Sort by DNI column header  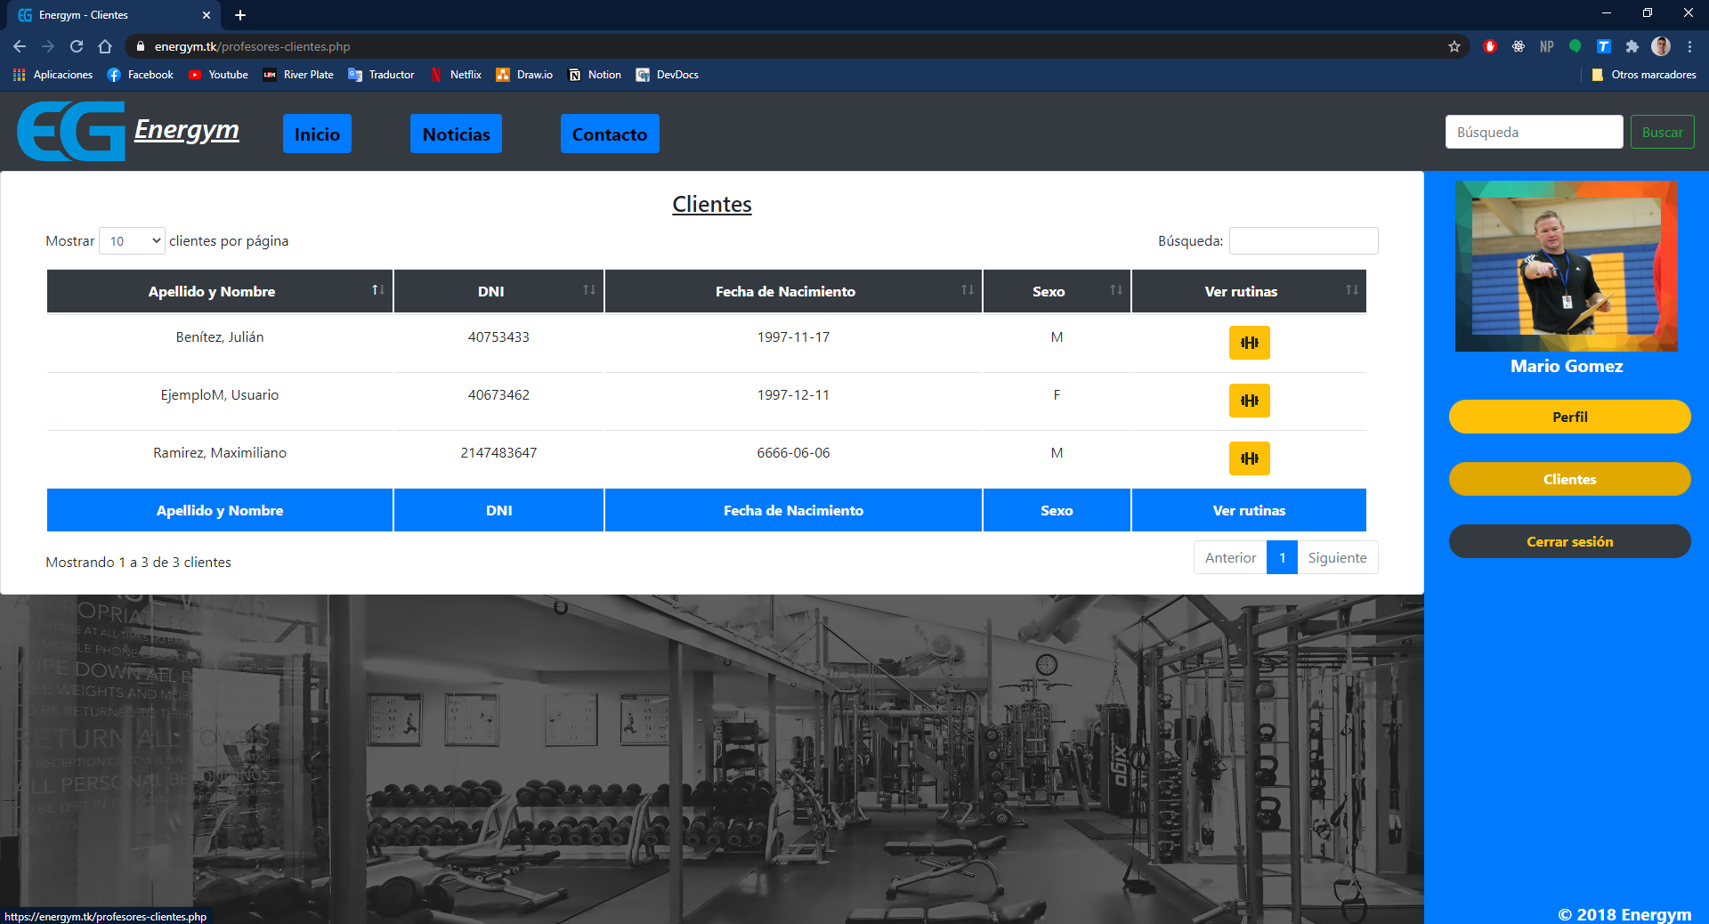[x=498, y=291]
